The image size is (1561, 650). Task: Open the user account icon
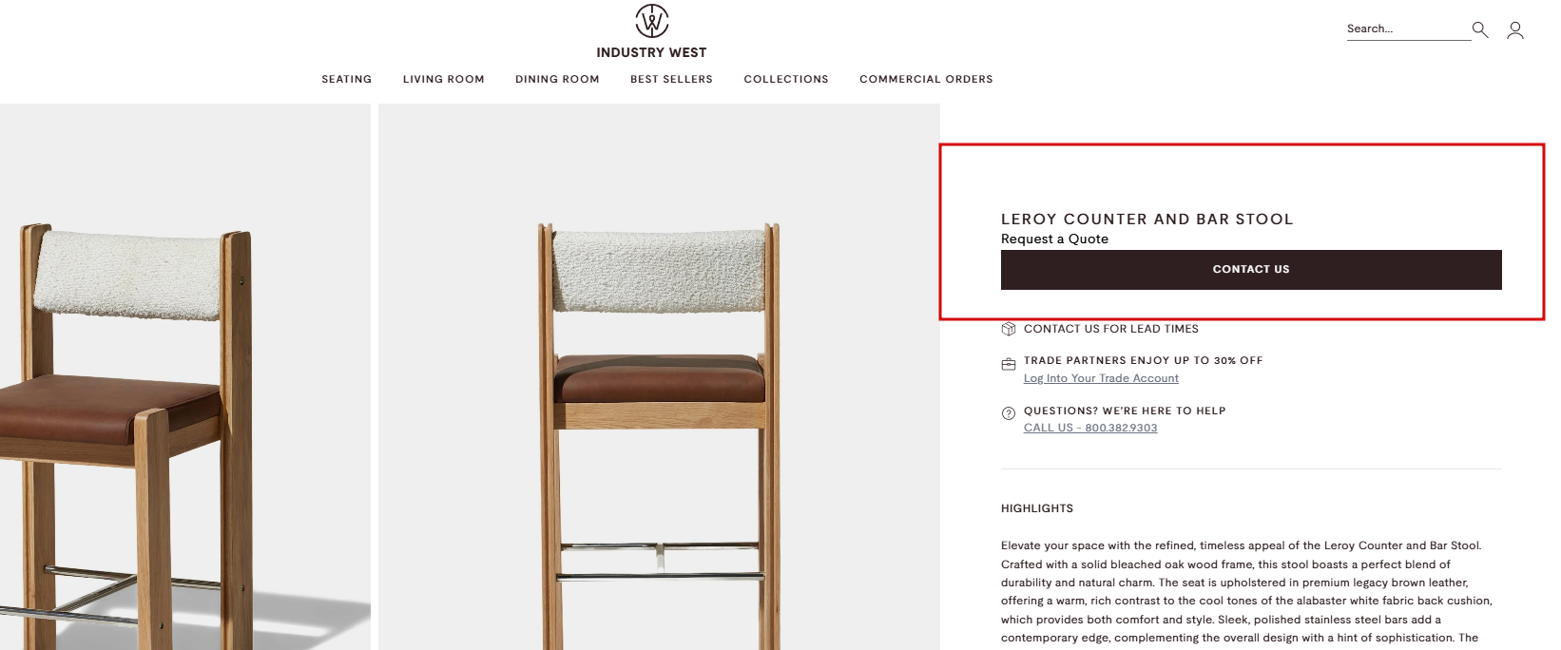(1515, 30)
